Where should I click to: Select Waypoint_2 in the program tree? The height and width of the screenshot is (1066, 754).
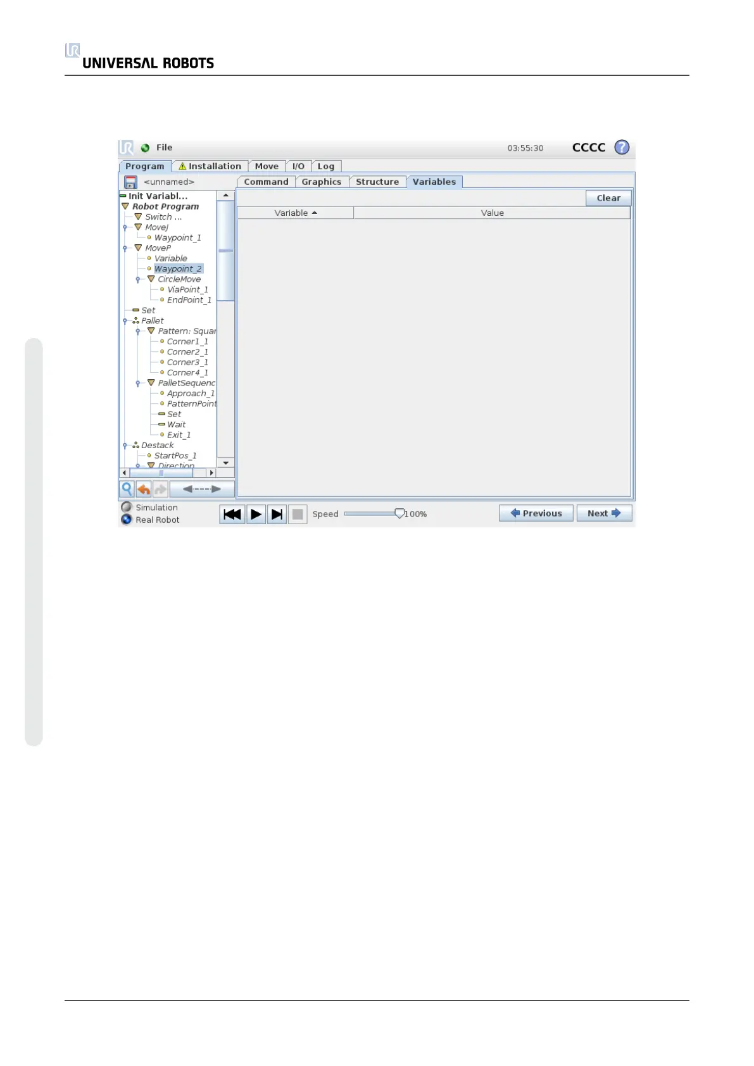(x=178, y=269)
